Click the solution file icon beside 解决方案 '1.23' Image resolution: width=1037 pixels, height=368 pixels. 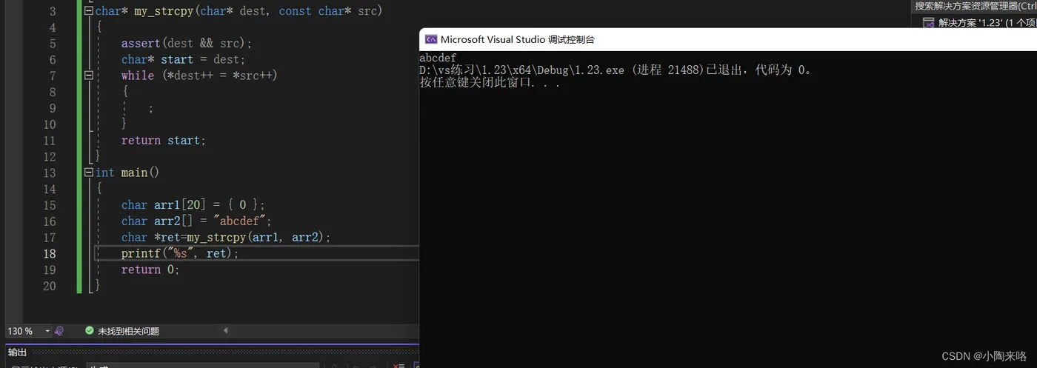[x=928, y=22]
